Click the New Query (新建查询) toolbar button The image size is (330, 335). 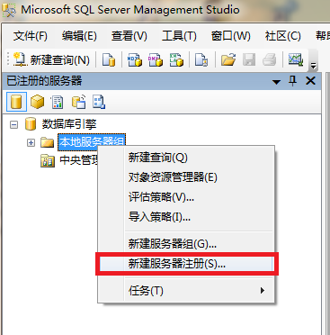[x=51, y=59]
